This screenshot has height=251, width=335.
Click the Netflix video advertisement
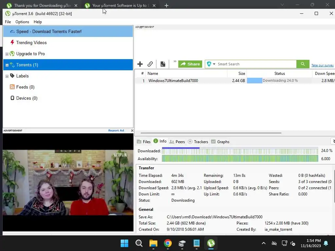pyautogui.click(x=68, y=182)
